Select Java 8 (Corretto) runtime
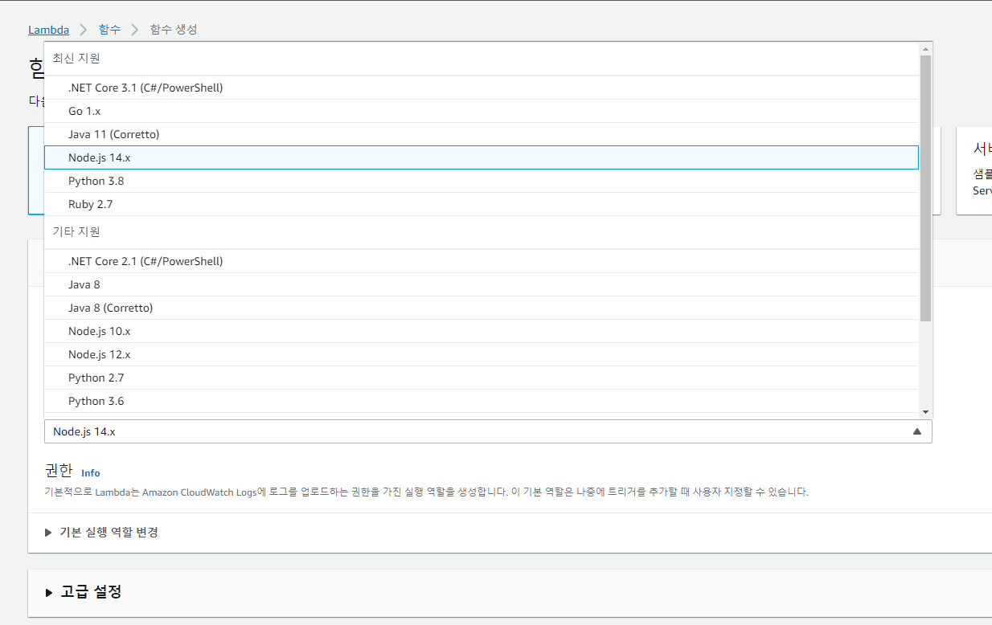Image resolution: width=992 pixels, height=625 pixels. [x=481, y=308]
